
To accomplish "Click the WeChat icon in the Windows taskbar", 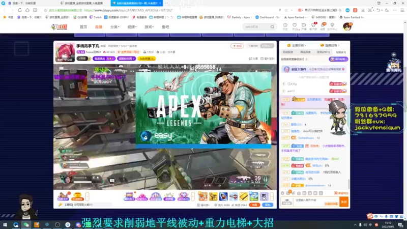I will click(x=26, y=224).
